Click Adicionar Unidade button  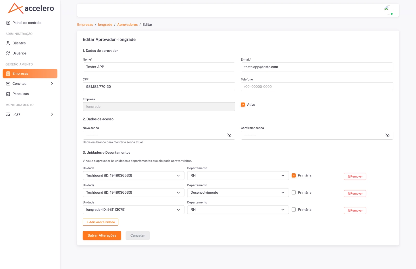[100, 222]
